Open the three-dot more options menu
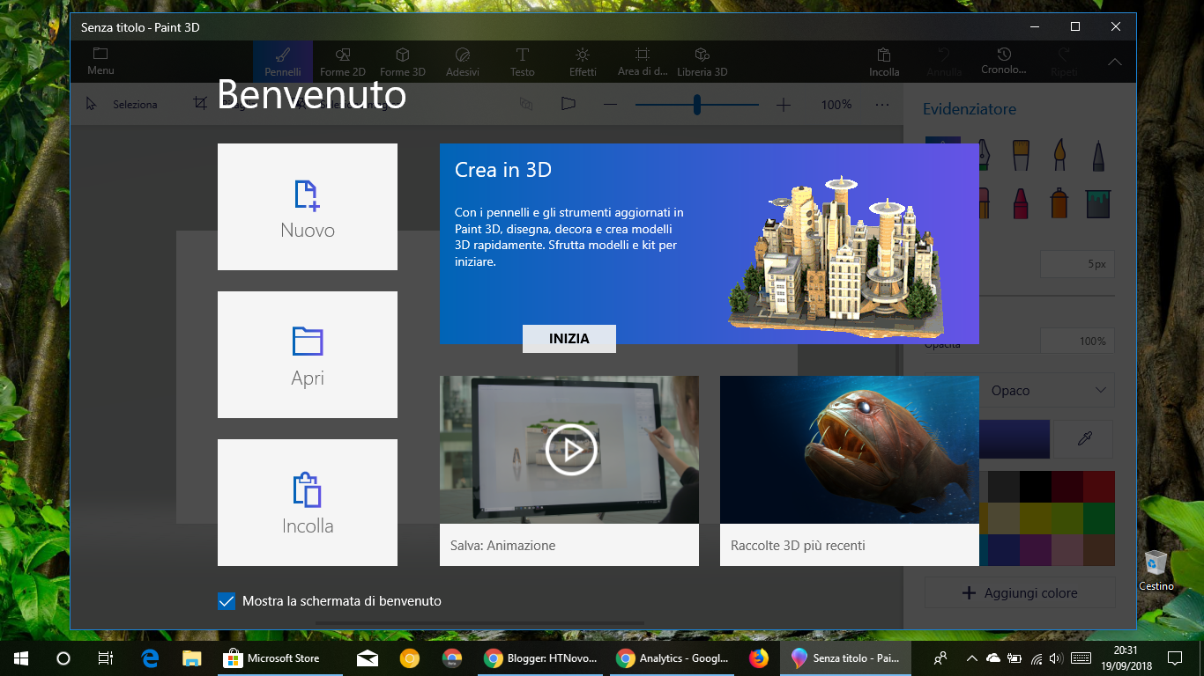 882,105
